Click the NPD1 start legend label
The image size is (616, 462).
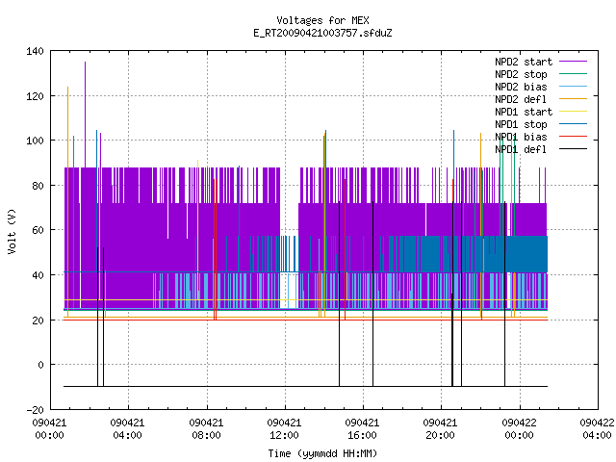click(x=524, y=112)
